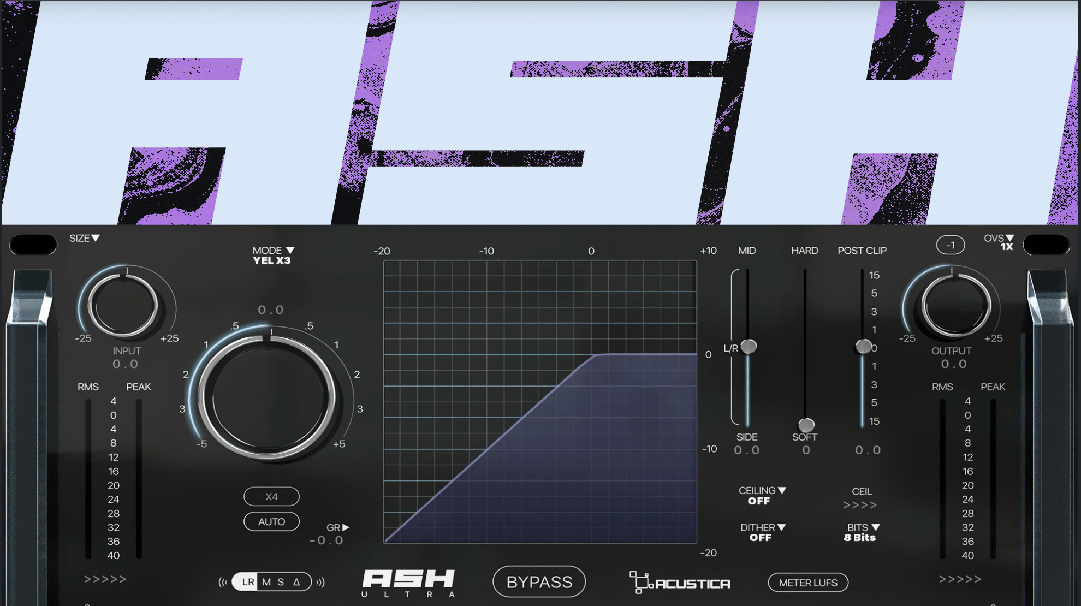Click the BYPASS button
1081x606 pixels.
tap(539, 582)
